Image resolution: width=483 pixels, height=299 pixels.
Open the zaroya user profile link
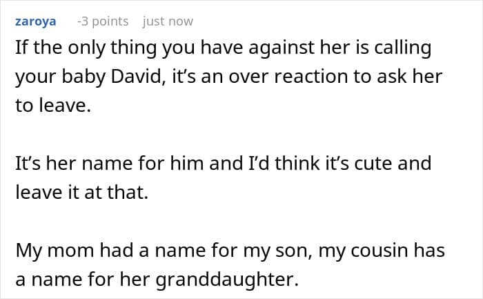point(35,21)
